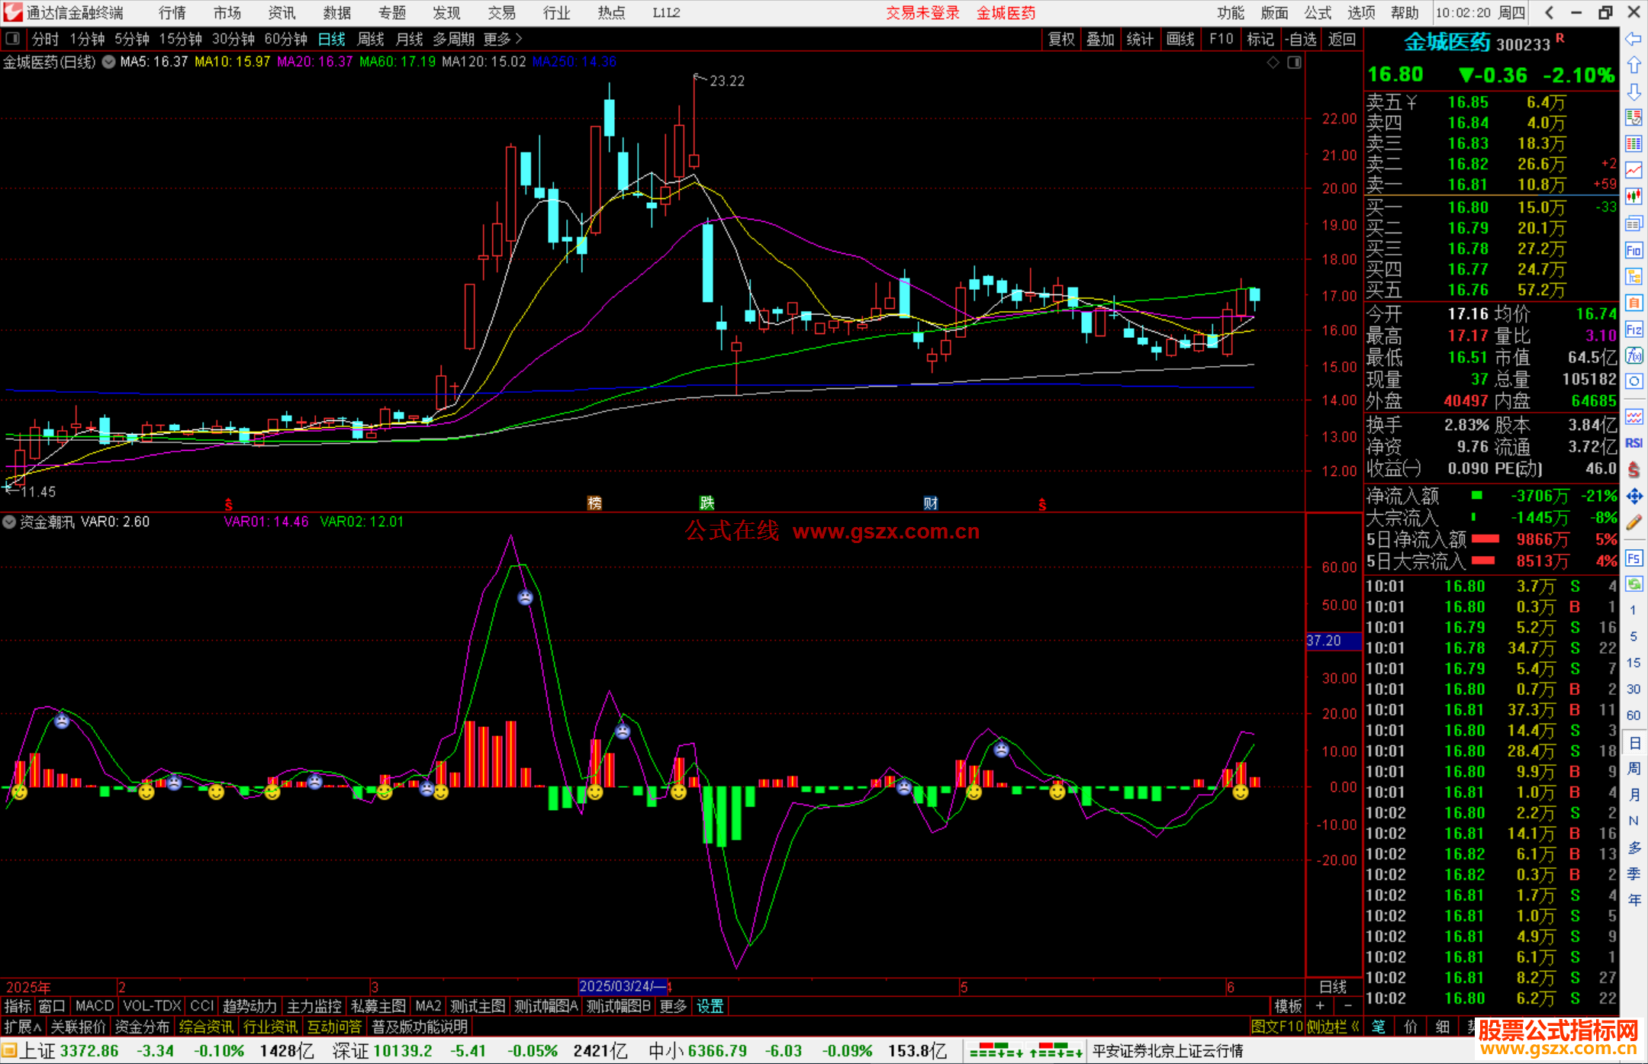Screen dimensions: 1648x1064
Task: Select the 周 weekly period in sidebar
Action: (1634, 768)
